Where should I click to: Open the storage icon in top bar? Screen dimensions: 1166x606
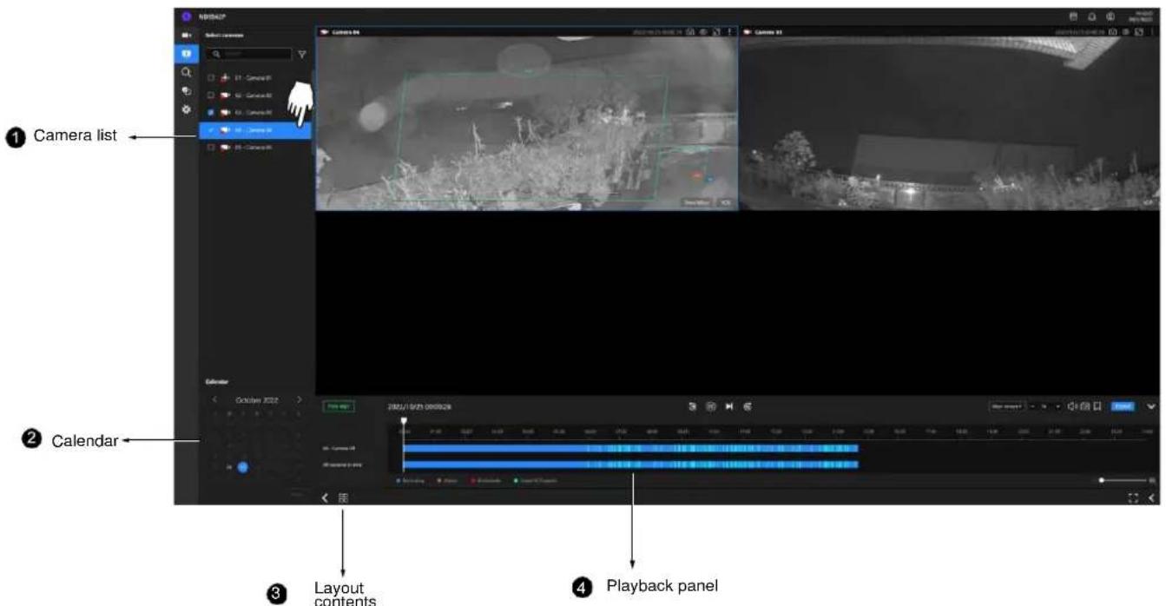pos(1072,16)
